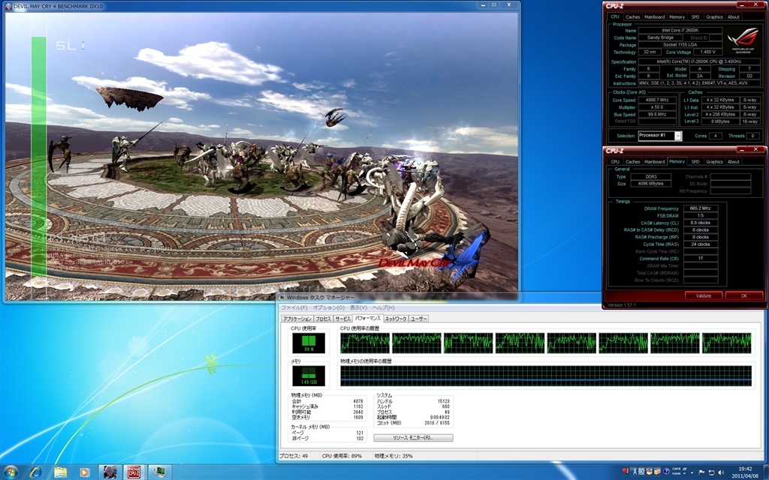
Task: Open ヘルプ(H) menu in Task Manager
Action: pos(383,307)
